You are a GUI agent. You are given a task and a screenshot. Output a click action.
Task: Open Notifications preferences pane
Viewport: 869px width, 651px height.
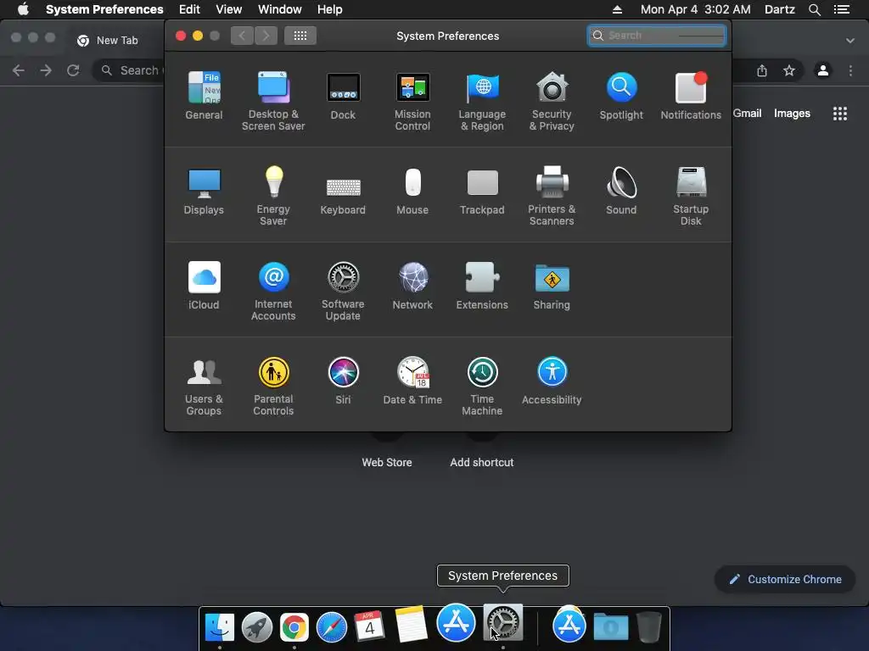click(691, 95)
